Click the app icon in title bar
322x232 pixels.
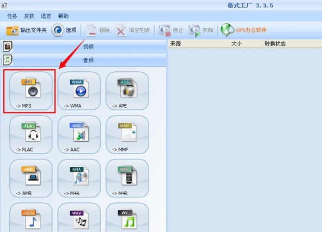coord(4,5)
